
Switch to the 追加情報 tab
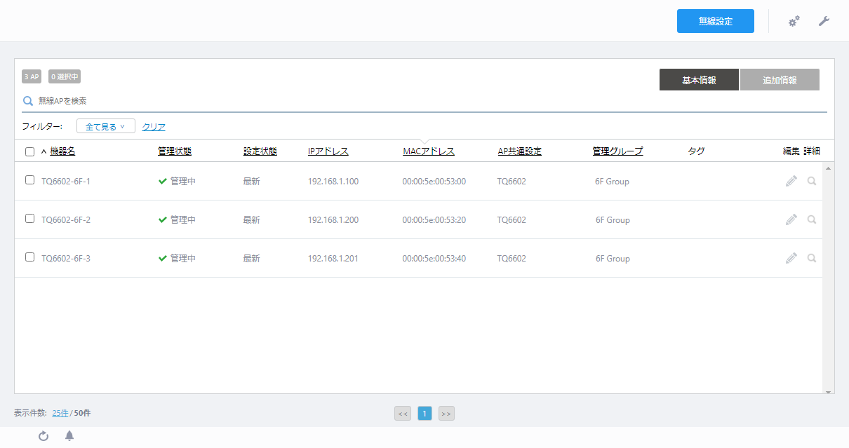click(780, 80)
